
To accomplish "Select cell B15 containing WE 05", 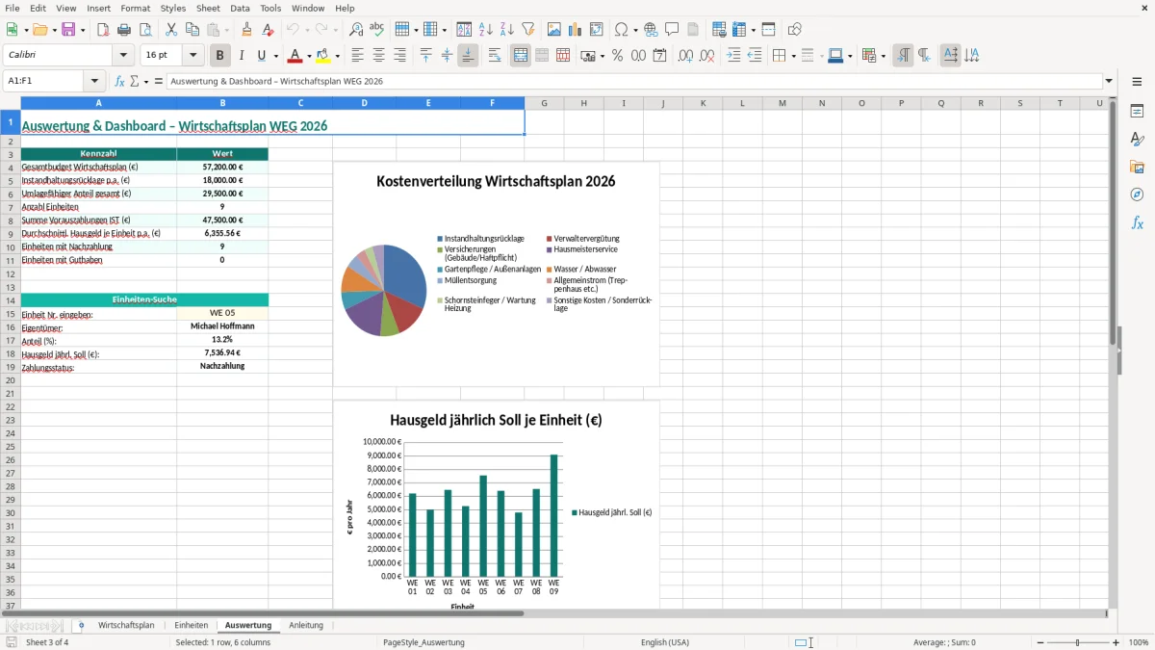I will tap(222, 313).
